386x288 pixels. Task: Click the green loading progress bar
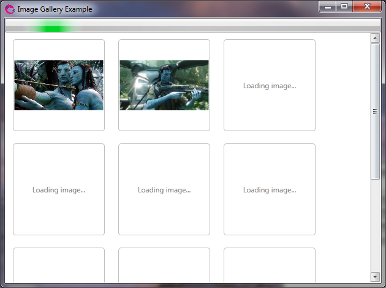point(193,25)
